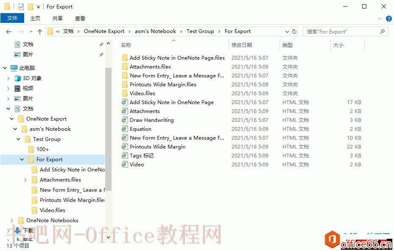Select Printouts Wide Margin.files in tree

click(x=73, y=200)
